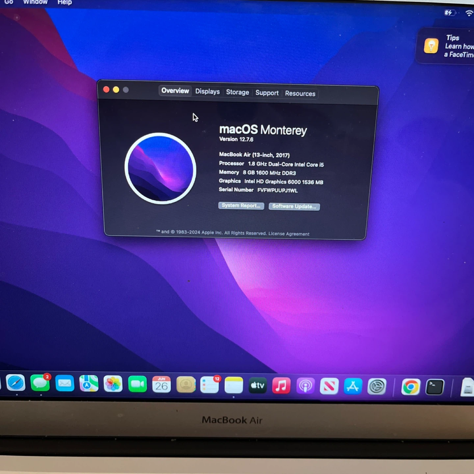This screenshot has height=474, width=474.
Task: Click '1.8 GHz Dual-Core Intel Core i5' text
Action: coord(286,164)
